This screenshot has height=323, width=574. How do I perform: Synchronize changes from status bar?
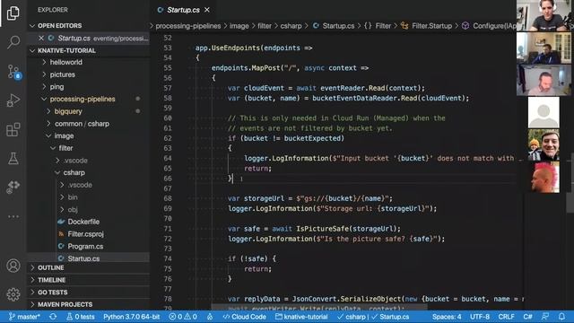[53, 317]
